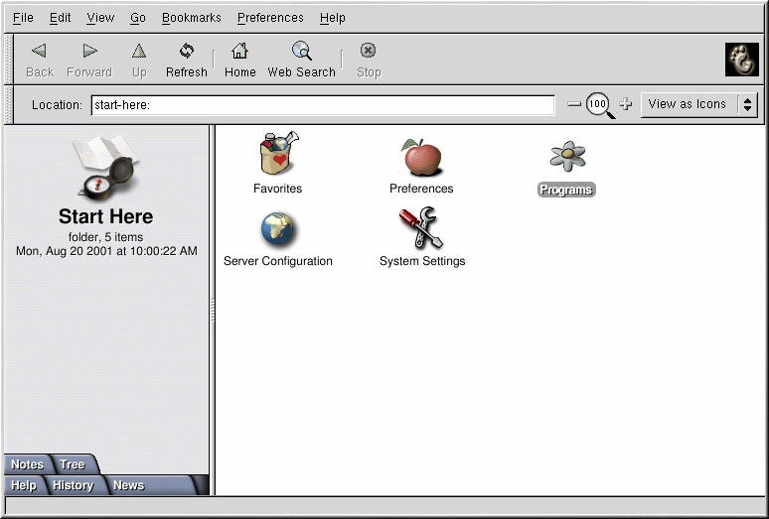The width and height of the screenshot is (769, 519).
Task: Click the GNOME footprint throbber icon
Action: (x=741, y=60)
